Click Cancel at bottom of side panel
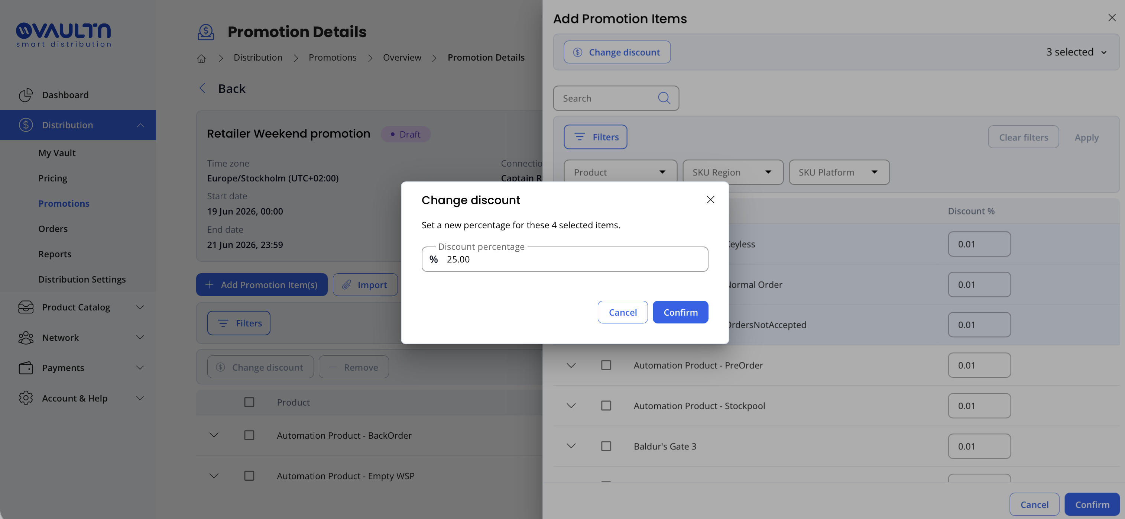 1034,504
